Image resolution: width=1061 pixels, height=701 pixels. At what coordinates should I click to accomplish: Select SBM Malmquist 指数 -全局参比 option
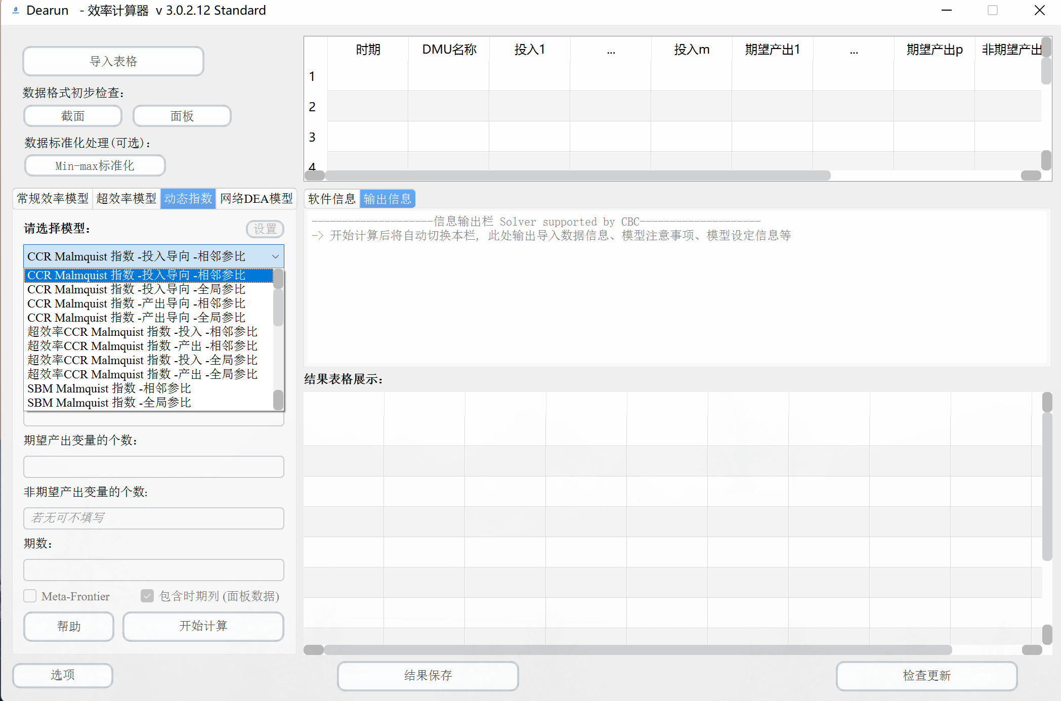[109, 403]
